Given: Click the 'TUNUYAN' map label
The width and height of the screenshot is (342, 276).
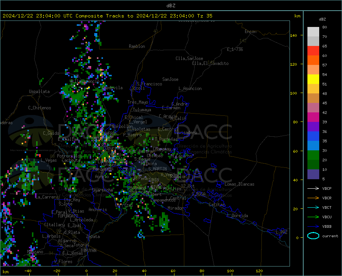Looking at the screenshot, I should click(x=88, y=250).
